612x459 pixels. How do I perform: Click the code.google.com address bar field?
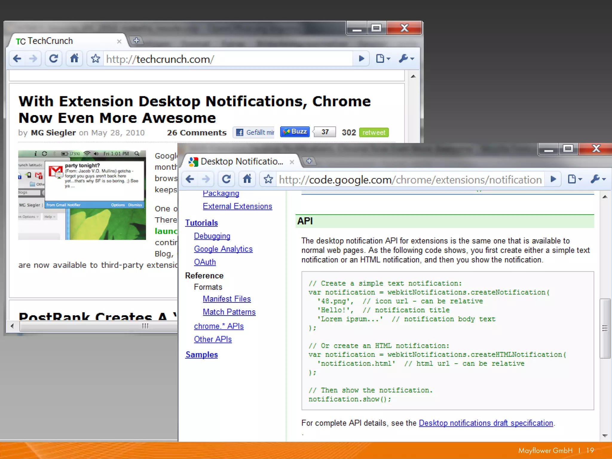tap(409, 180)
